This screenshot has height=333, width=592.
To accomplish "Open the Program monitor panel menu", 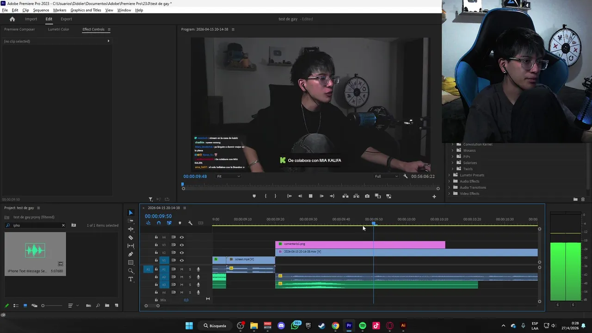I will (x=233, y=30).
